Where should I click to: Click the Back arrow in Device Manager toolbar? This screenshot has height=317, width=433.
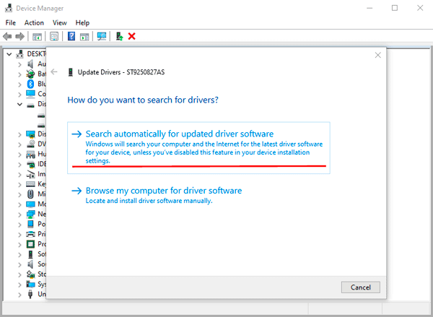(7, 36)
